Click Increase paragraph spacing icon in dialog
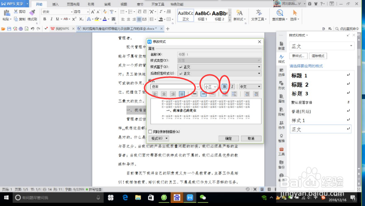Viewport: 365px width, 206px height. (225, 94)
